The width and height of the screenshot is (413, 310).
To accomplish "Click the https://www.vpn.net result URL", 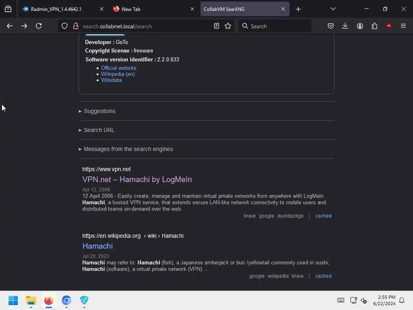I will (106, 169).
